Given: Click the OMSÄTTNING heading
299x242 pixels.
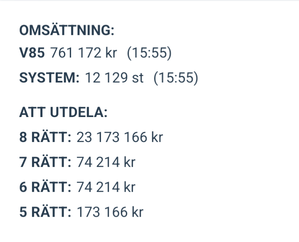Looking at the screenshot, I should [67, 30].
